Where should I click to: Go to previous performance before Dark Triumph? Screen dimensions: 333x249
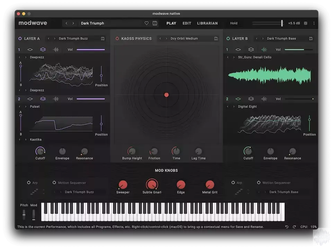point(67,23)
